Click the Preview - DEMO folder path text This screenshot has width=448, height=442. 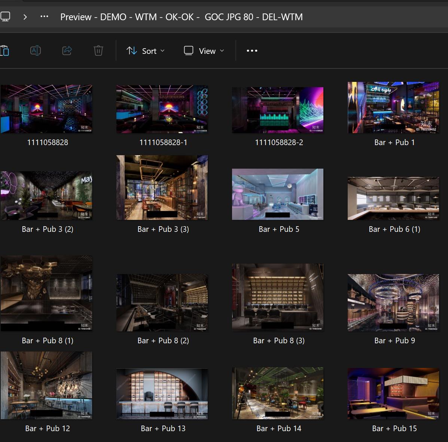182,17
